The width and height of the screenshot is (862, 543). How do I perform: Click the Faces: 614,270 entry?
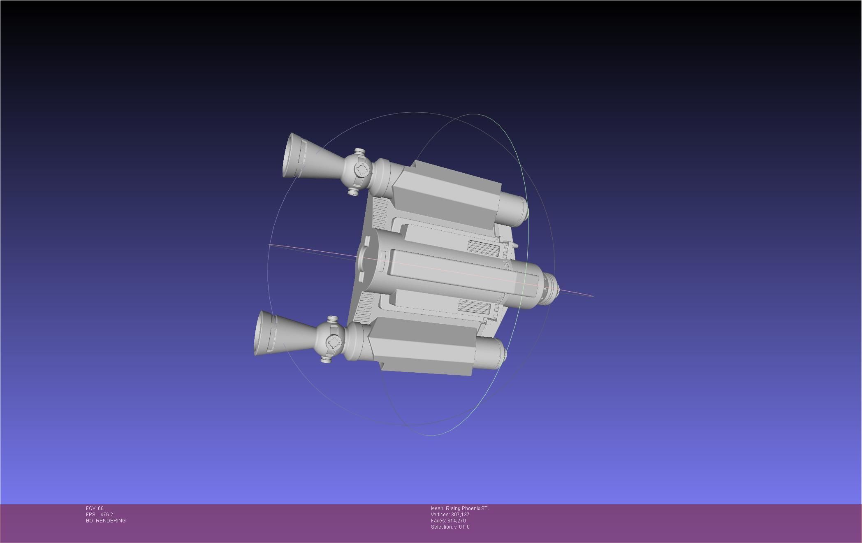pos(448,521)
